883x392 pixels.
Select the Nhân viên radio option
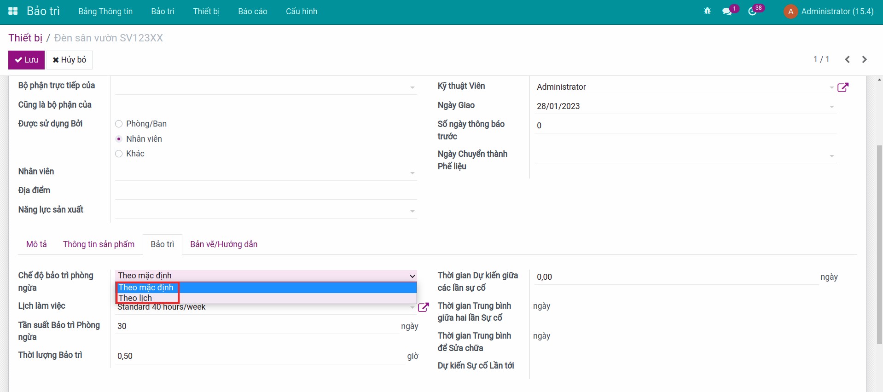(119, 139)
